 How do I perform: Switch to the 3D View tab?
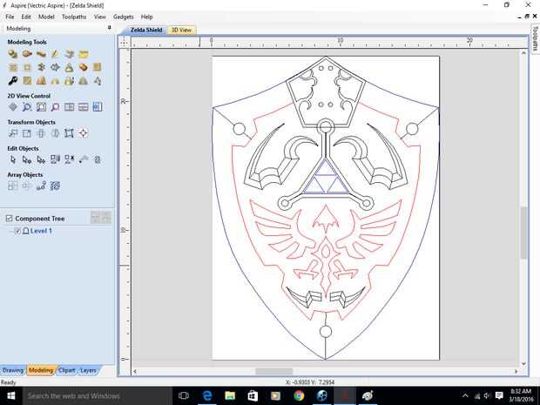click(181, 30)
